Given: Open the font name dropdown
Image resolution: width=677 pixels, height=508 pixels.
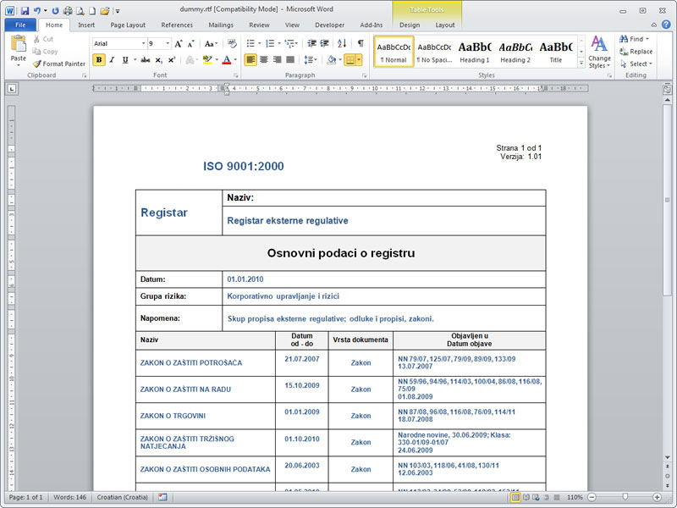Looking at the screenshot, I should (143, 43).
